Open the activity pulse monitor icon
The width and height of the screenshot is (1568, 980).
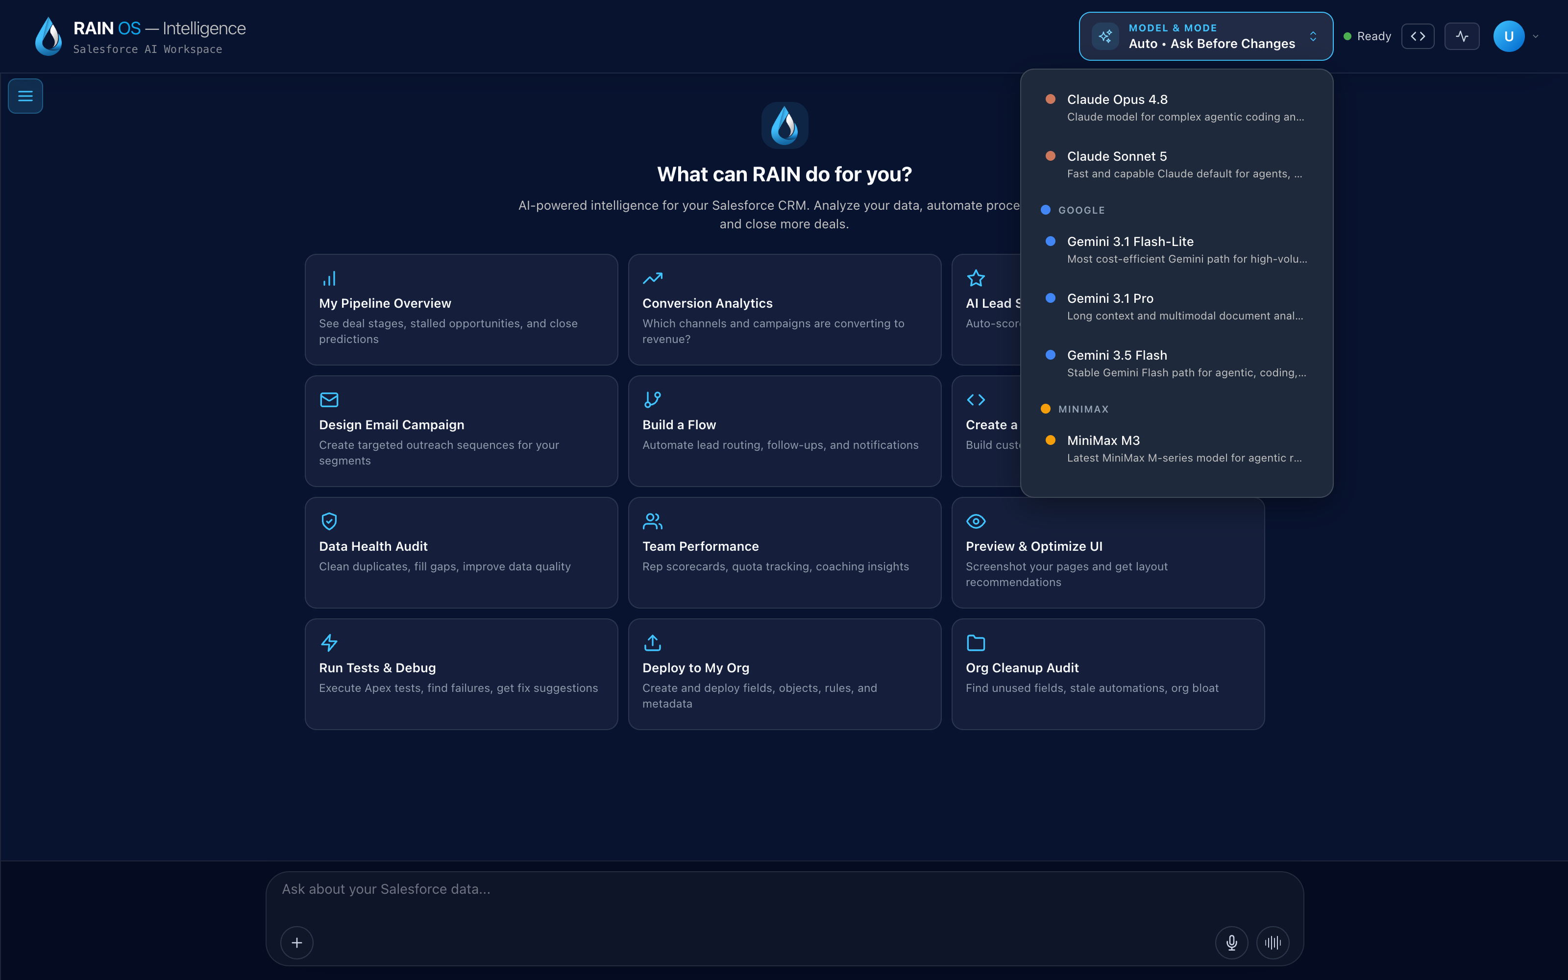click(1462, 36)
